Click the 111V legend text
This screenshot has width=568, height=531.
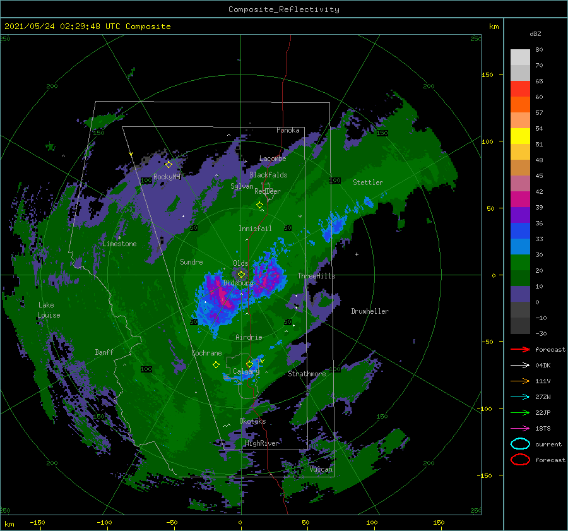pos(543,381)
